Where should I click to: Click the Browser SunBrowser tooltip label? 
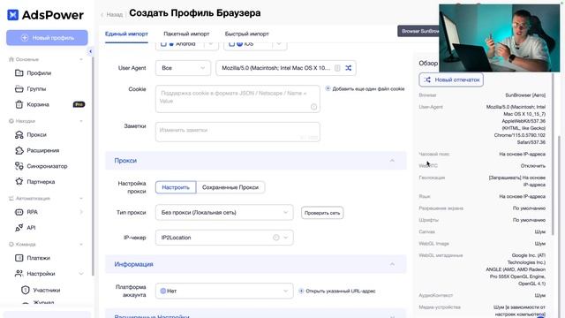[418, 32]
